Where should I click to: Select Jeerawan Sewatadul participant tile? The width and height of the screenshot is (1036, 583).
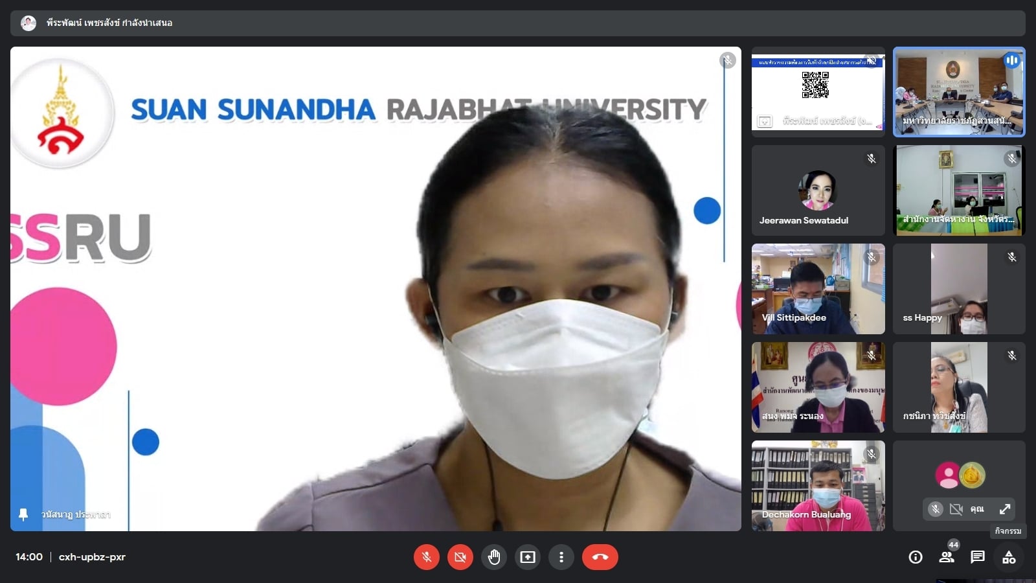[x=818, y=190]
